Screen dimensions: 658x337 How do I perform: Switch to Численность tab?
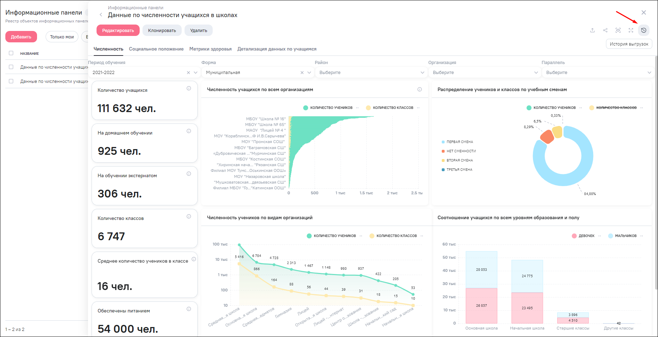pyautogui.click(x=108, y=49)
